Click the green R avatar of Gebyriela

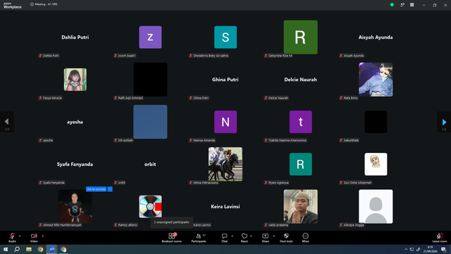pos(301,37)
